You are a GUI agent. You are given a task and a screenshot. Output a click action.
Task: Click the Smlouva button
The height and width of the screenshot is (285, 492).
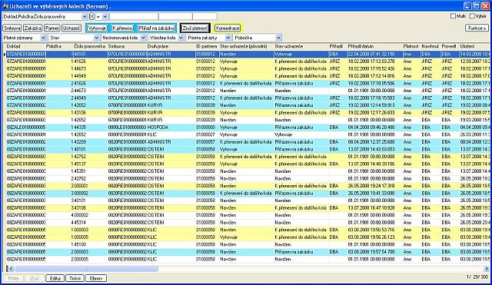(x=12, y=28)
